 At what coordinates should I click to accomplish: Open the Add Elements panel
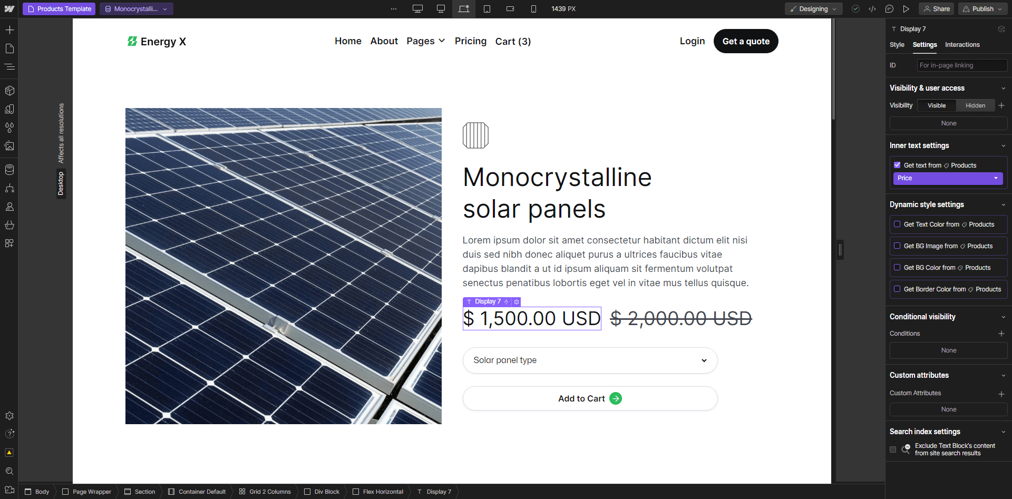coord(9,30)
